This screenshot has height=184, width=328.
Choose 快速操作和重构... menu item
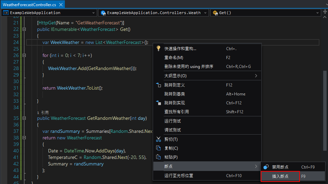[x=207, y=48]
